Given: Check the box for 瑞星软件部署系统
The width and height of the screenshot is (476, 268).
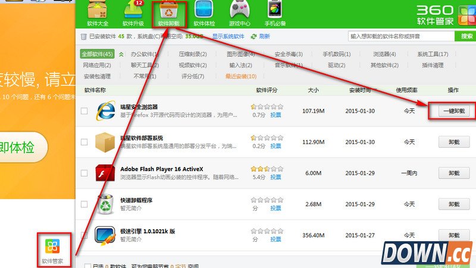Looking at the screenshot, I should pos(84,142).
